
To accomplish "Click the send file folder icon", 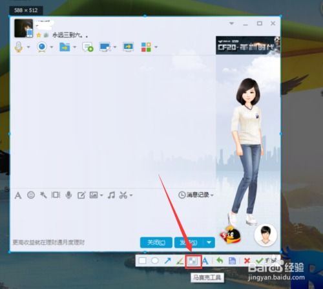I will point(65,47).
